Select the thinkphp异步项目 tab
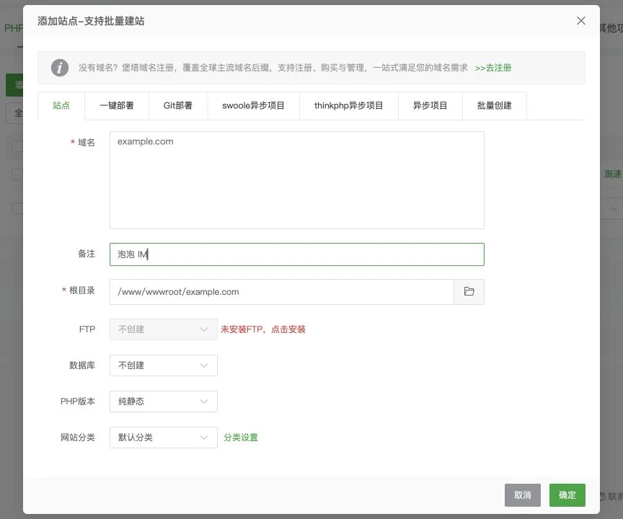Screen dimensions: 623x519 click(349, 106)
